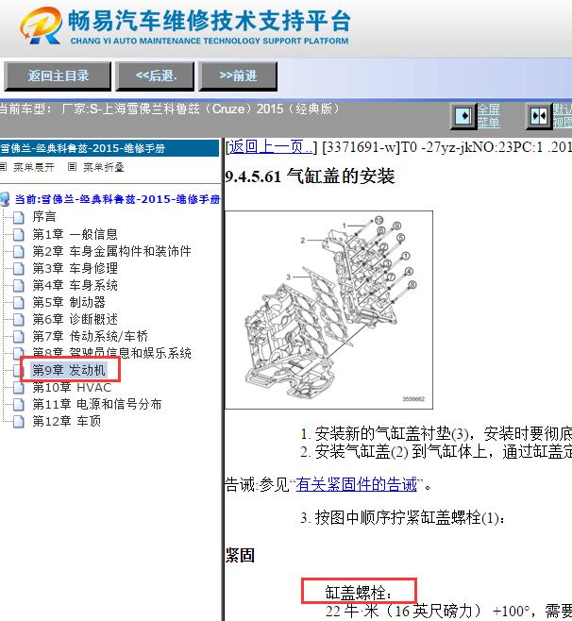This screenshot has height=621, width=572.
Task: Click the 当前车型 vehicle info text
Action: pyautogui.click(x=170, y=109)
